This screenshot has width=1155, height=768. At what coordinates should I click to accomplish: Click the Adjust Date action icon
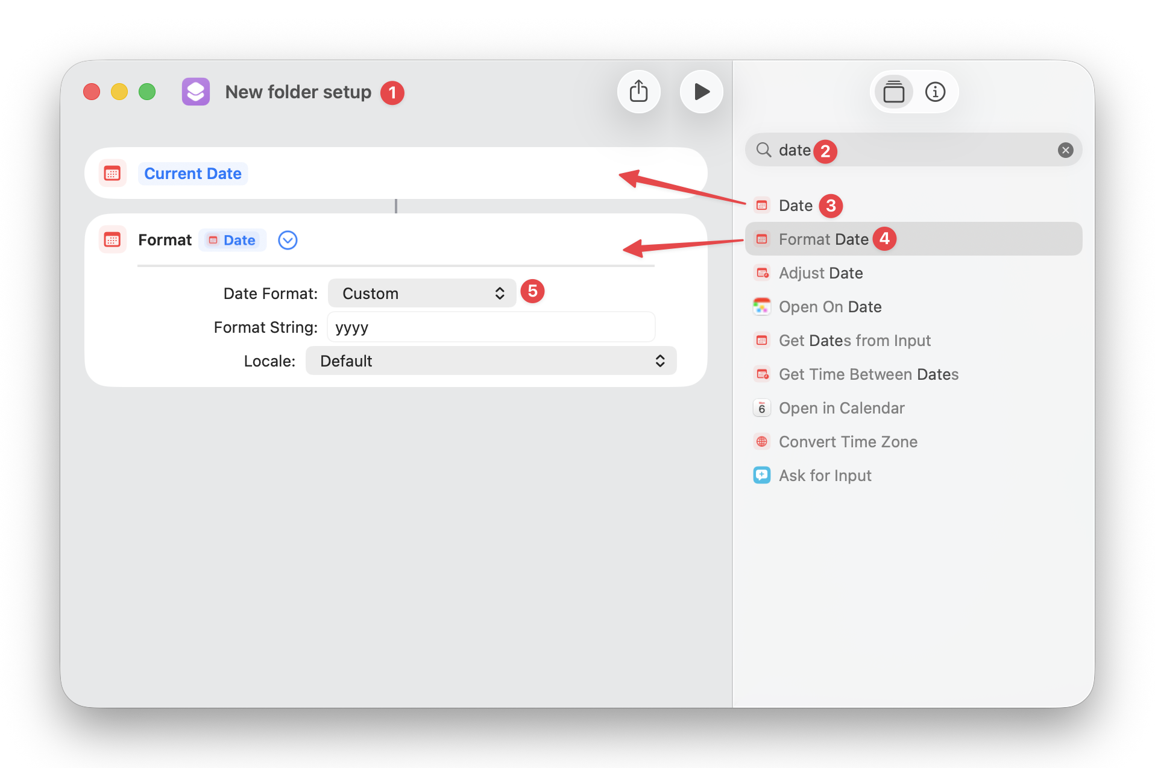(761, 272)
